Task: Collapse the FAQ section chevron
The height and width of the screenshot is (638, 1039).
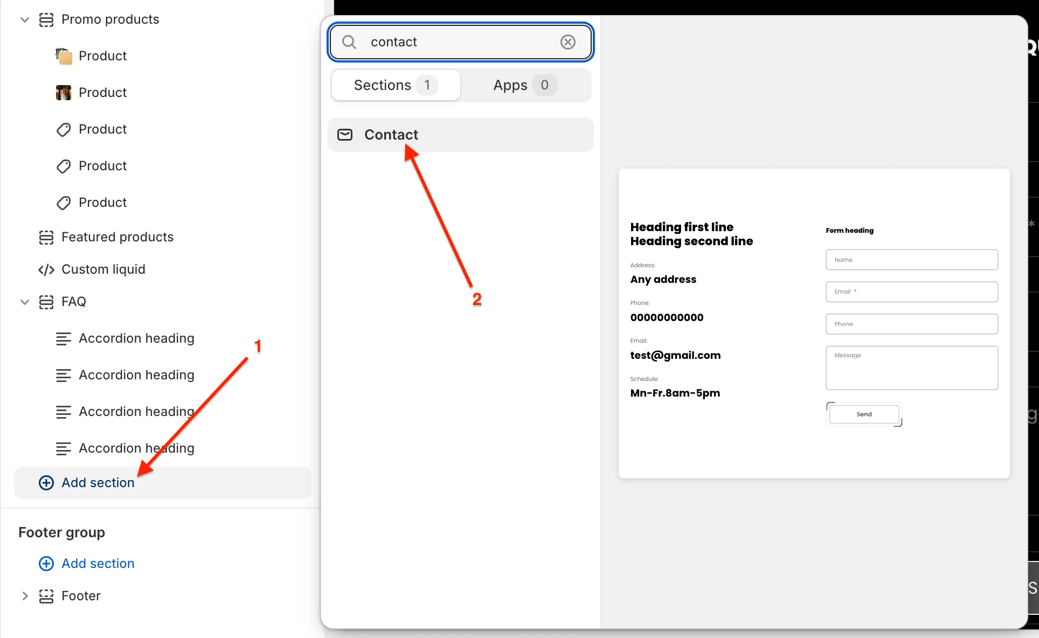Action: tap(24, 302)
